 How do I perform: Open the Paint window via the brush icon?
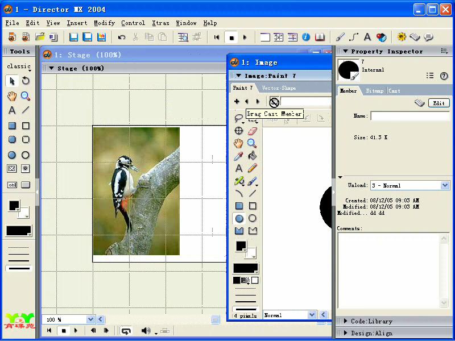[340, 37]
